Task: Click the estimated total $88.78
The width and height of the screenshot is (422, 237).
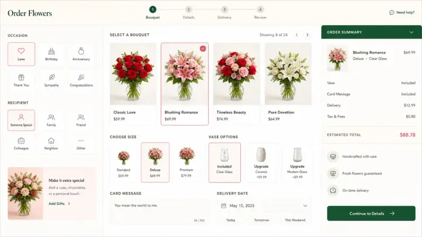Action: 407,135
